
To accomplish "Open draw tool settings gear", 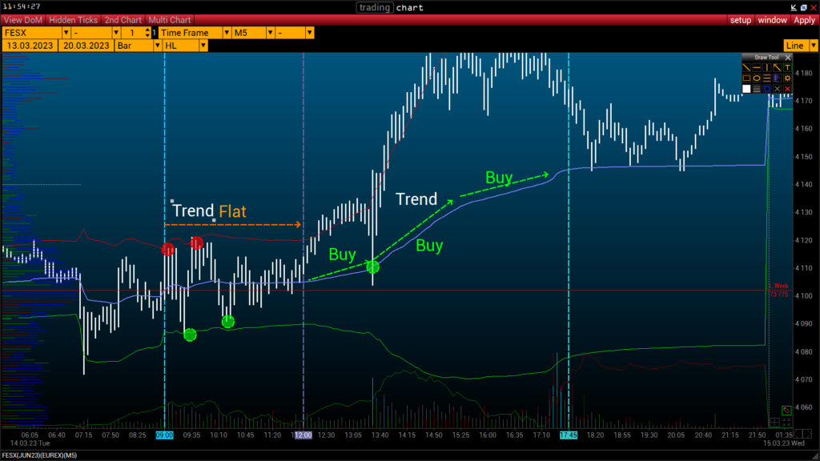I will [x=788, y=78].
